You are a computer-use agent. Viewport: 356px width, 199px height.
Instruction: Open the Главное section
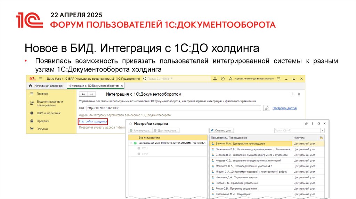pos(42,94)
